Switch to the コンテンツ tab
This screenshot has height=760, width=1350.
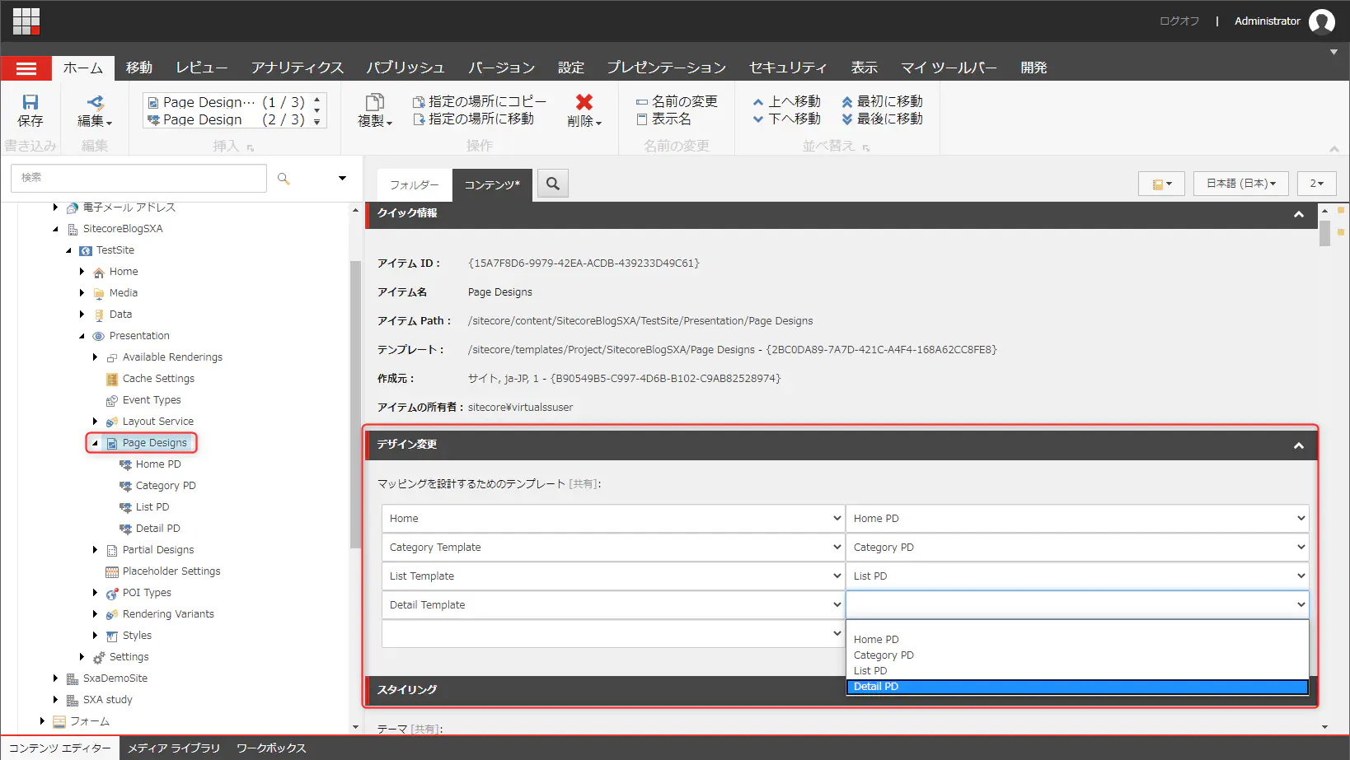coord(492,185)
